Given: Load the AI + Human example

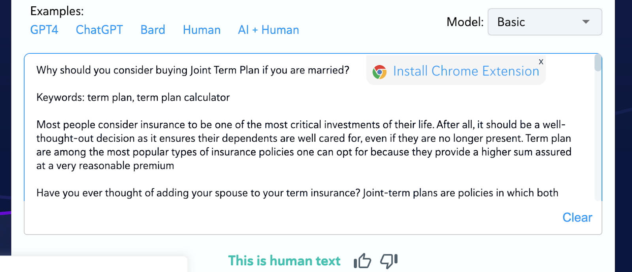Looking at the screenshot, I should 269,30.
